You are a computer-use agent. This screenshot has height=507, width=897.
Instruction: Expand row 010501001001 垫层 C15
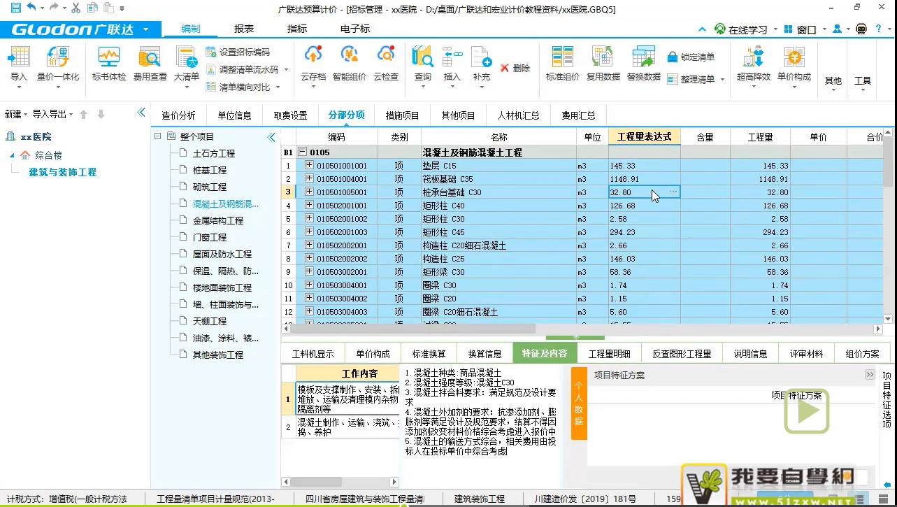[x=310, y=166]
